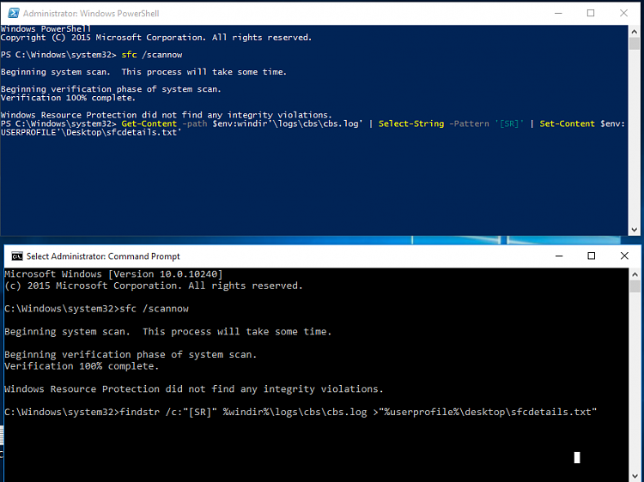The height and width of the screenshot is (482, 644).
Task: Click 'Beginning verification phase' line in PowerShell
Action: point(111,89)
